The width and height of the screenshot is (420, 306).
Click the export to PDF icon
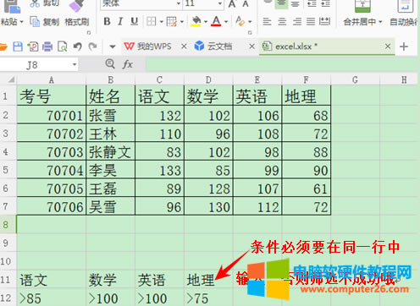(x=33, y=46)
